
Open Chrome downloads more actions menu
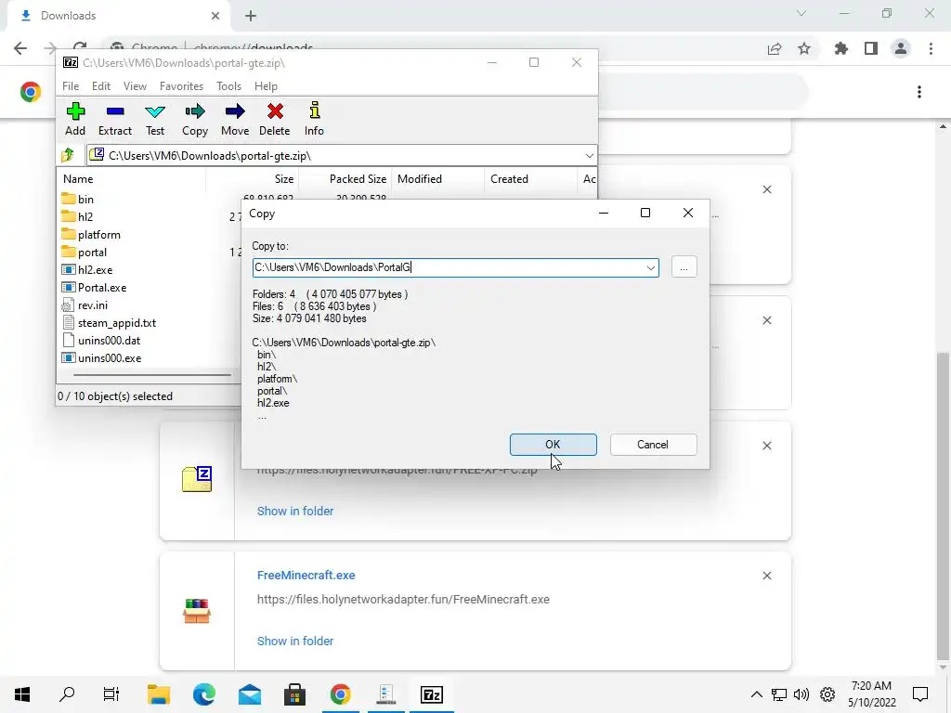click(x=919, y=92)
